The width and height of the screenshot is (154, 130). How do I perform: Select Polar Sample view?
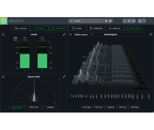17,107
